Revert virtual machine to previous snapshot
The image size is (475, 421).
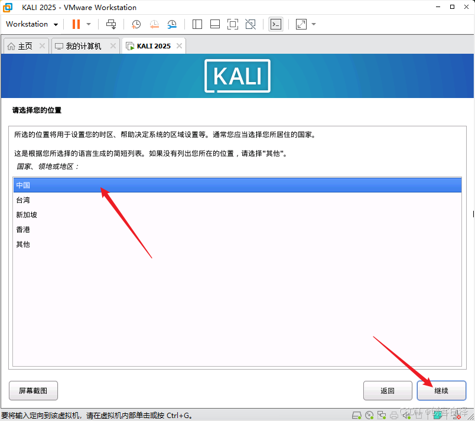click(154, 24)
